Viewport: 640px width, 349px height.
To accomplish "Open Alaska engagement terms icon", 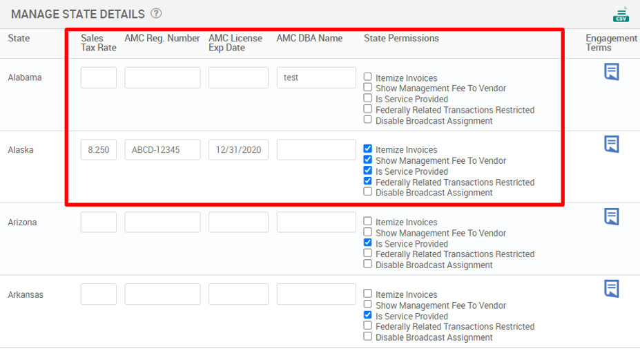I will coord(612,144).
